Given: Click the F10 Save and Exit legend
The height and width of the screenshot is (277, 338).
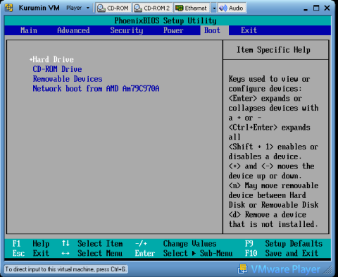Looking at the screenshot, I should click(282, 253).
